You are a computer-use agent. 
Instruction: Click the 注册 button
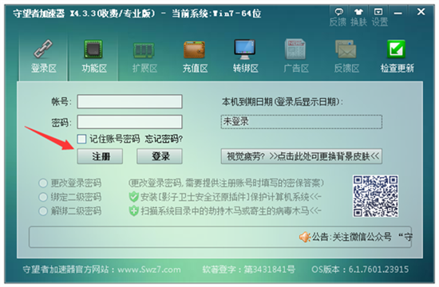coord(100,156)
